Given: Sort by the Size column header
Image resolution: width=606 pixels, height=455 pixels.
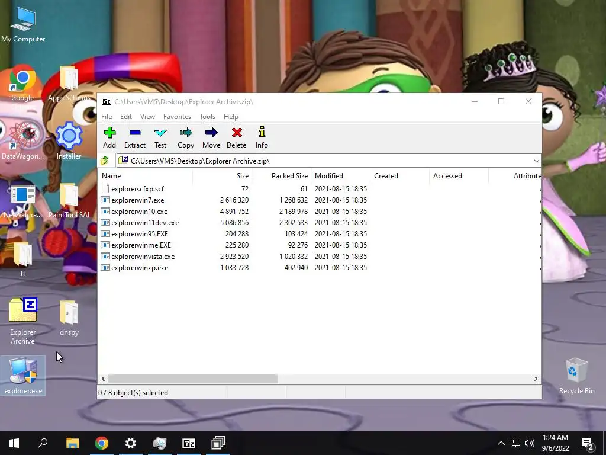Looking at the screenshot, I should tap(223, 175).
